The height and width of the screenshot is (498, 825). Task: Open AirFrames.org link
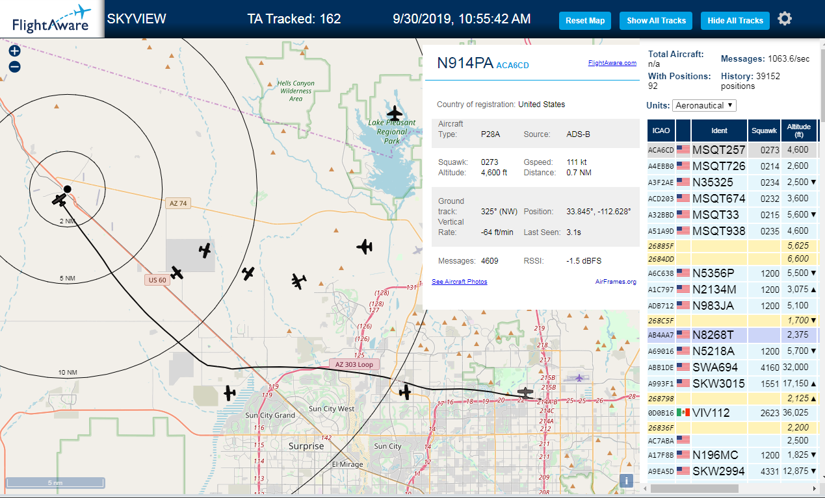[x=616, y=282]
